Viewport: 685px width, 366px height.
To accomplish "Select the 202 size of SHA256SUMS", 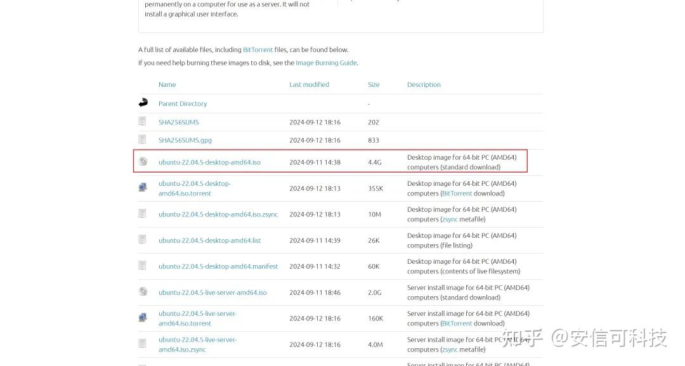I will [x=374, y=122].
